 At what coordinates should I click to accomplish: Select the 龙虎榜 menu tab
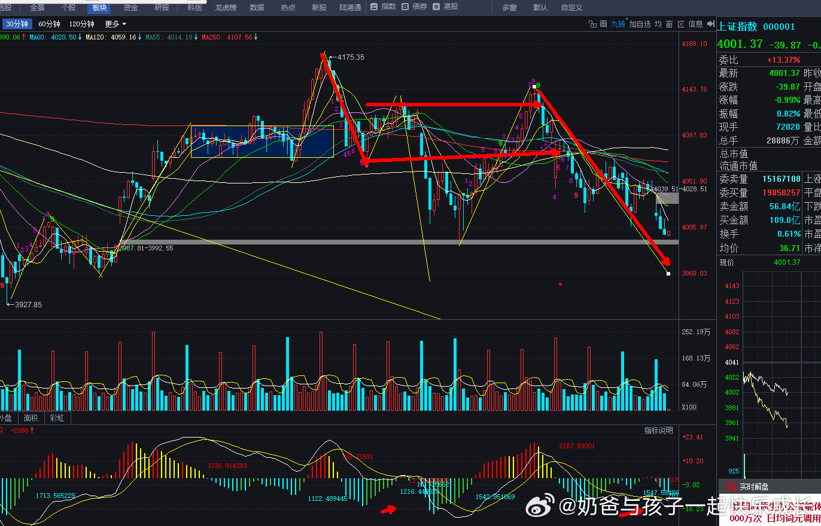227,8
